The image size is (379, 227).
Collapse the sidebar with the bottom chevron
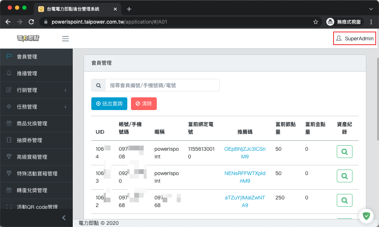tap(64, 218)
